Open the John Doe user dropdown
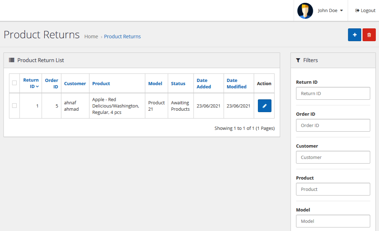The width and height of the screenshot is (379, 231). coord(330,11)
